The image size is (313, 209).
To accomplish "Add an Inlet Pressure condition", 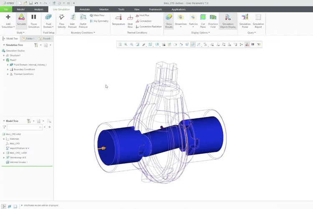I will point(73,20).
